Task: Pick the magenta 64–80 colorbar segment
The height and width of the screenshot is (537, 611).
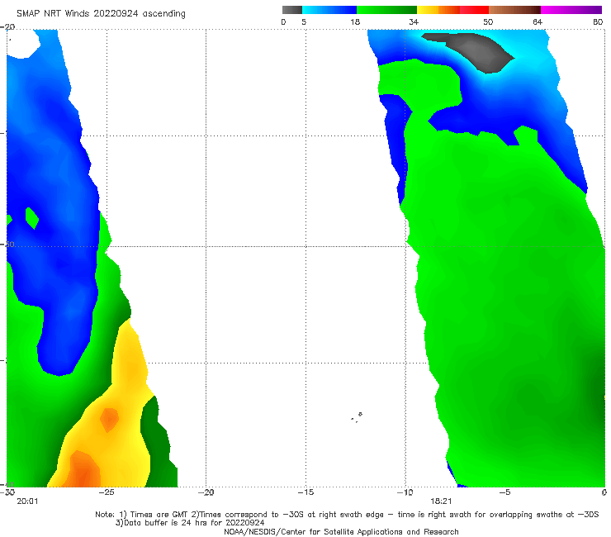Action: point(571,10)
